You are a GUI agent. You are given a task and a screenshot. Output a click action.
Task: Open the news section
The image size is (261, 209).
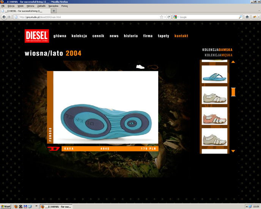[114, 36]
